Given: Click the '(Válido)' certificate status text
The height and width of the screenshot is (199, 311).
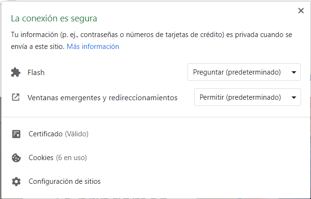Looking at the screenshot, I should pyautogui.click(x=76, y=134).
